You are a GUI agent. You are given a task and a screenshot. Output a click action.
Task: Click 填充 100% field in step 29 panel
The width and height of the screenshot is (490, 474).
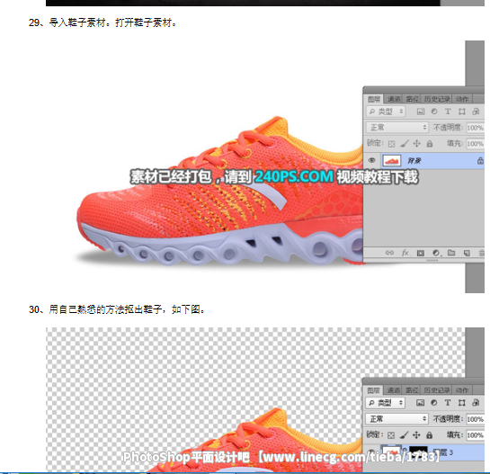click(x=476, y=144)
